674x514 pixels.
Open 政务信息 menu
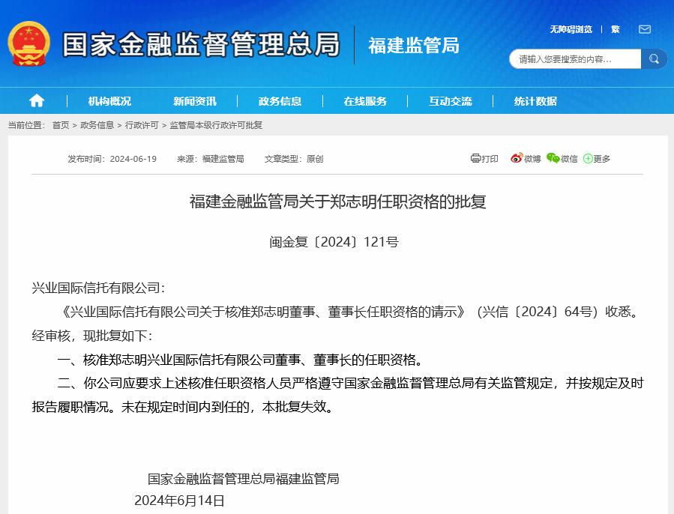click(280, 101)
